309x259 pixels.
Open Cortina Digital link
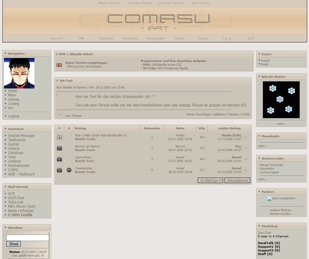click(x=269, y=172)
